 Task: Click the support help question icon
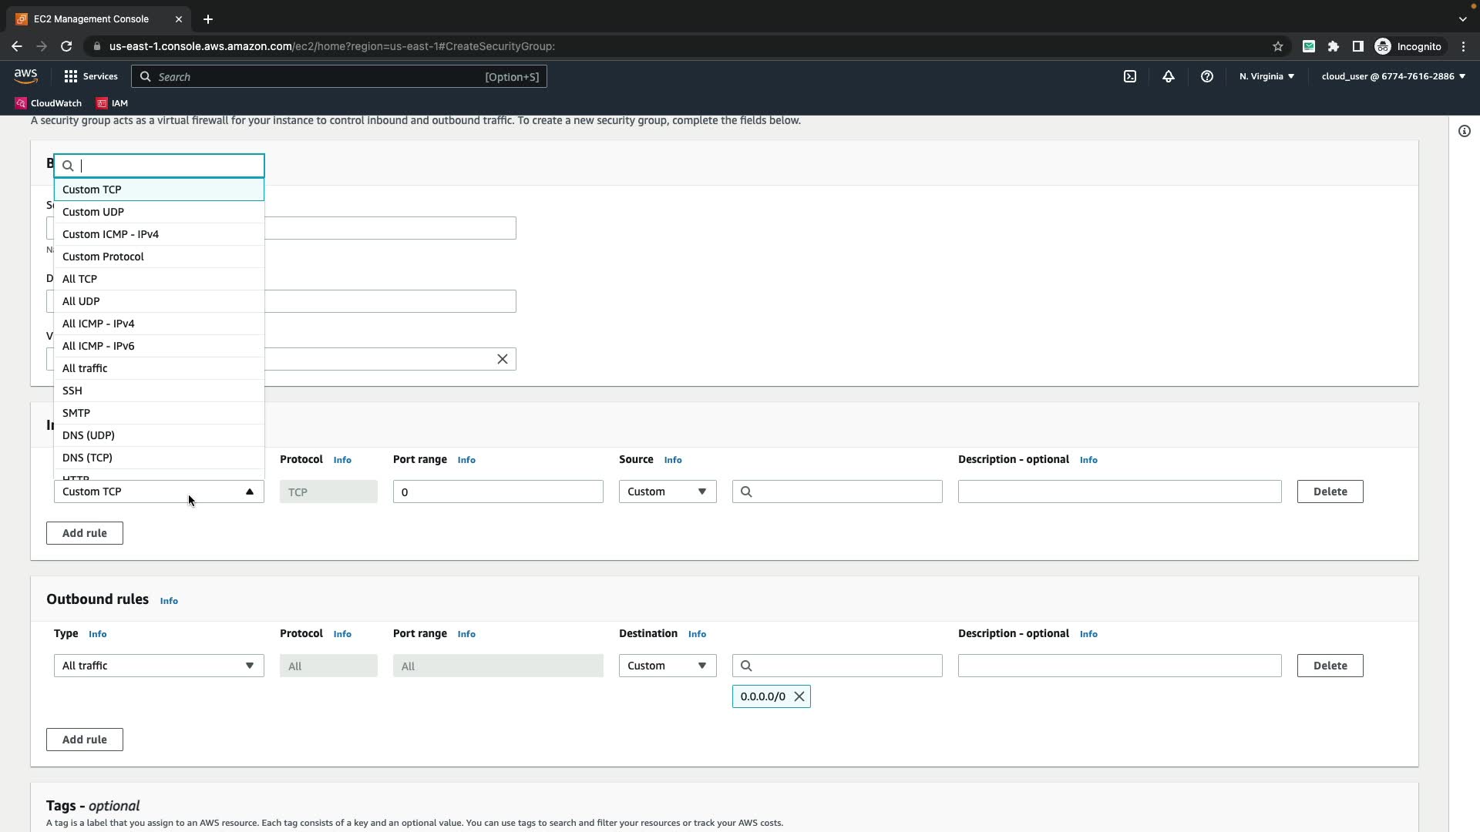click(1206, 76)
